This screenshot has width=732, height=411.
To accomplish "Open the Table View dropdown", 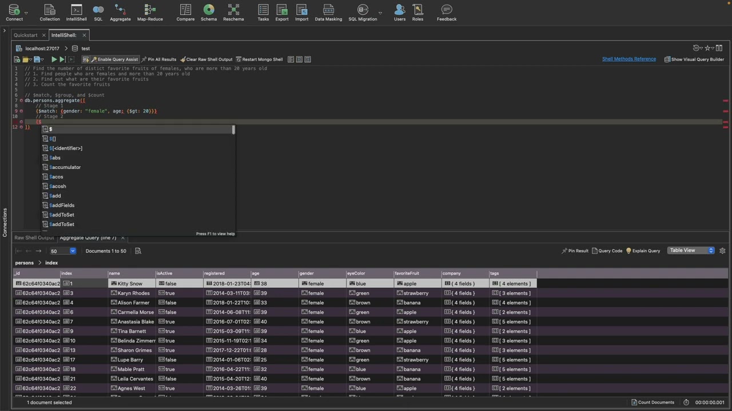I will pyautogui.click(x=691, y=250).
